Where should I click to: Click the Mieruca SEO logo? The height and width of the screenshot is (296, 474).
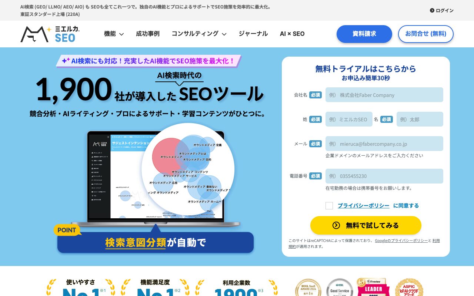(x=50, y=34)
